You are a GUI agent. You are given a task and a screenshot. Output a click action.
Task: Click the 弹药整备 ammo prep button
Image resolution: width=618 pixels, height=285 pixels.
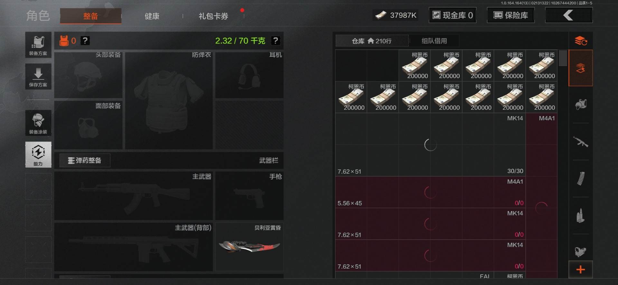click(x=85, y=160)
